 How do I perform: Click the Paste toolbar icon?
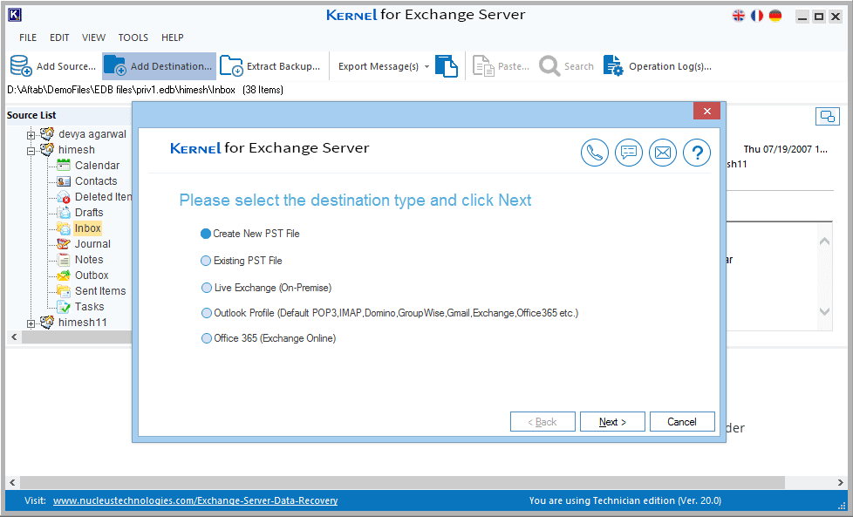tap(483, 66)
